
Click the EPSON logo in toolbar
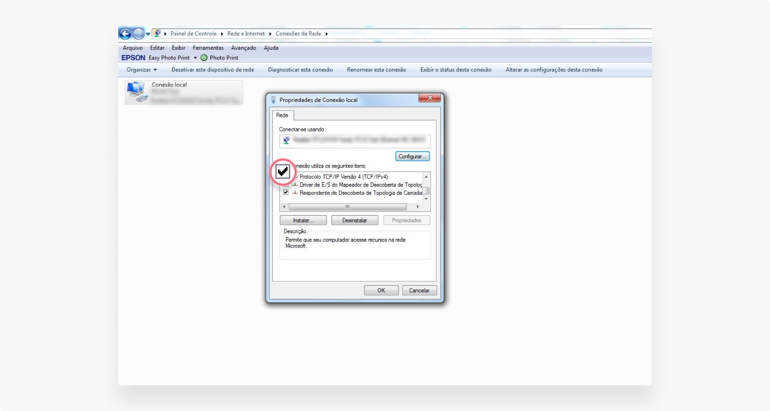[133, 58]
